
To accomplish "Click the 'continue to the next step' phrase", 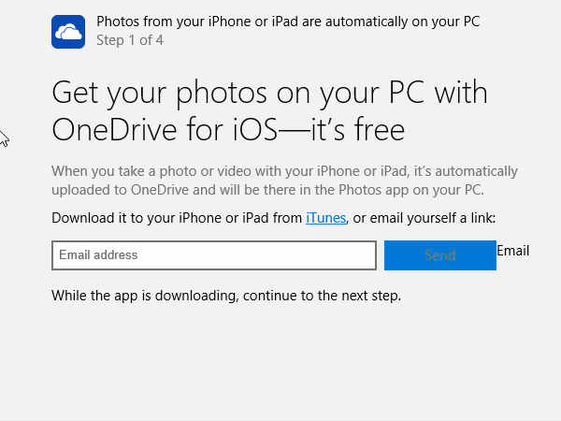I will [321, 296].
